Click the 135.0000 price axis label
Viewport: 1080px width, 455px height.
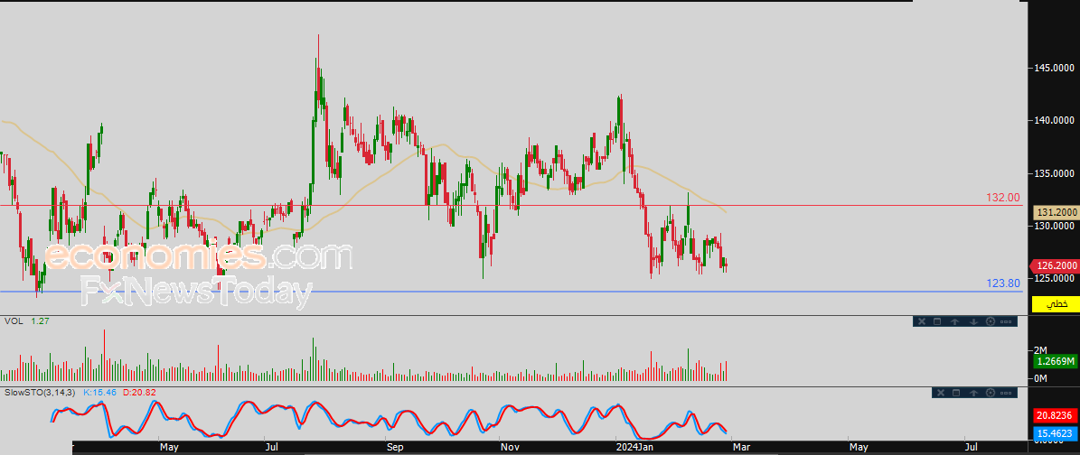tap(1054, 172)
